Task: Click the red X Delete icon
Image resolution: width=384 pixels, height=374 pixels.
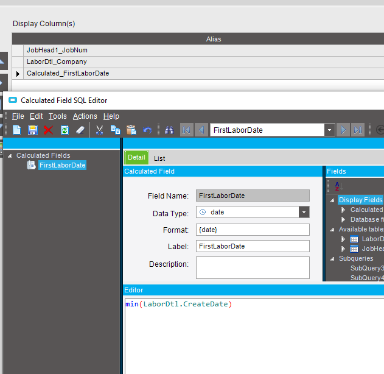Action: click(48, 130)
